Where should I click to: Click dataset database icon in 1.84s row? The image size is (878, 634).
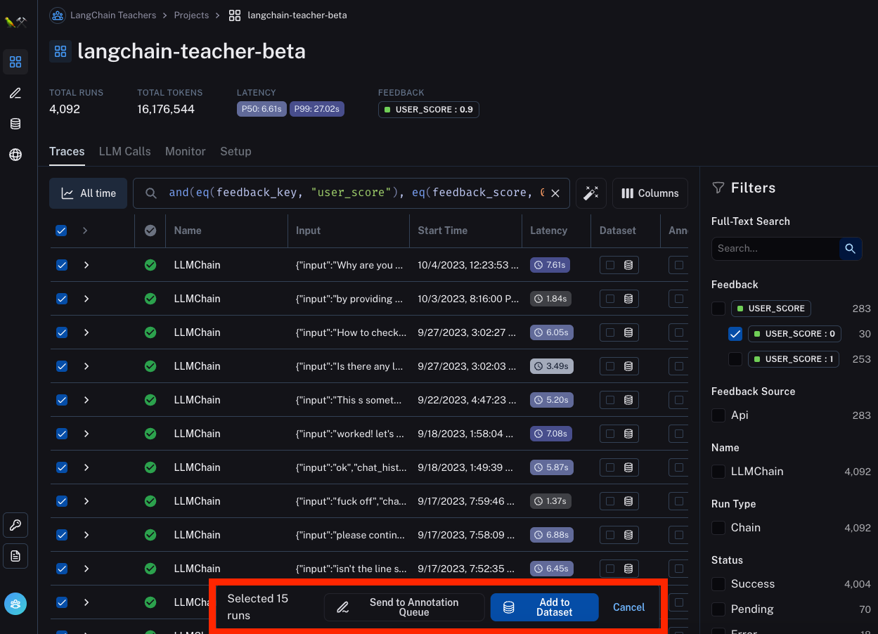(x=628, y=299)
